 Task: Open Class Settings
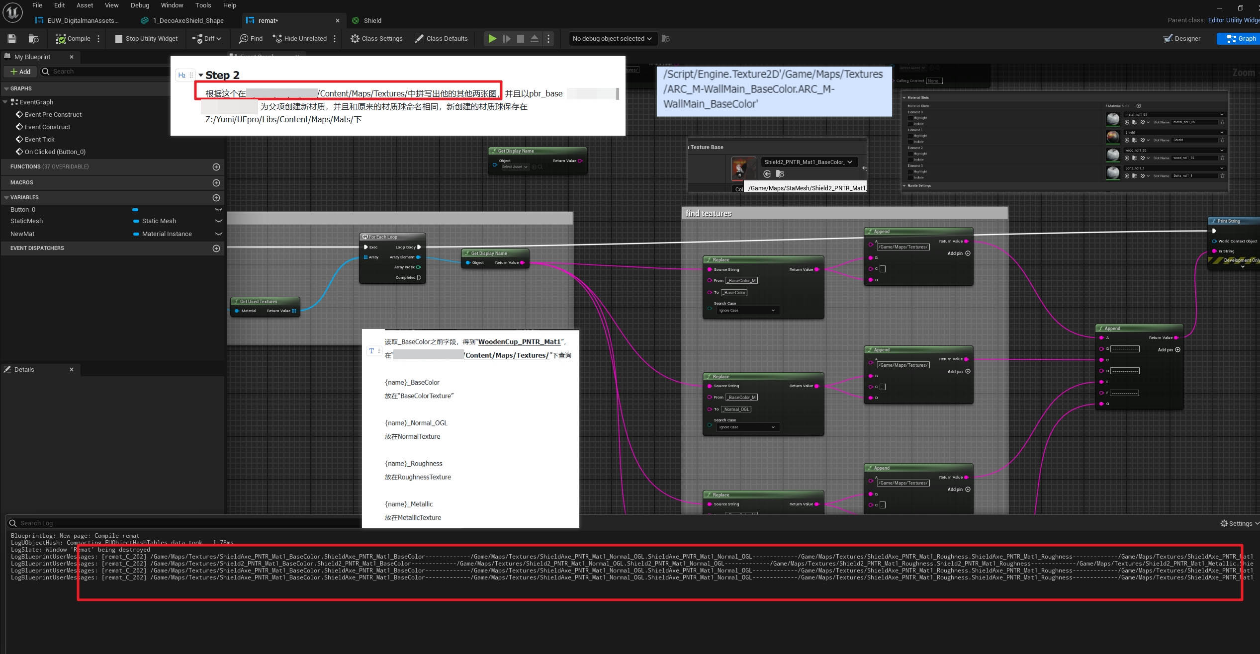point(376,39)
